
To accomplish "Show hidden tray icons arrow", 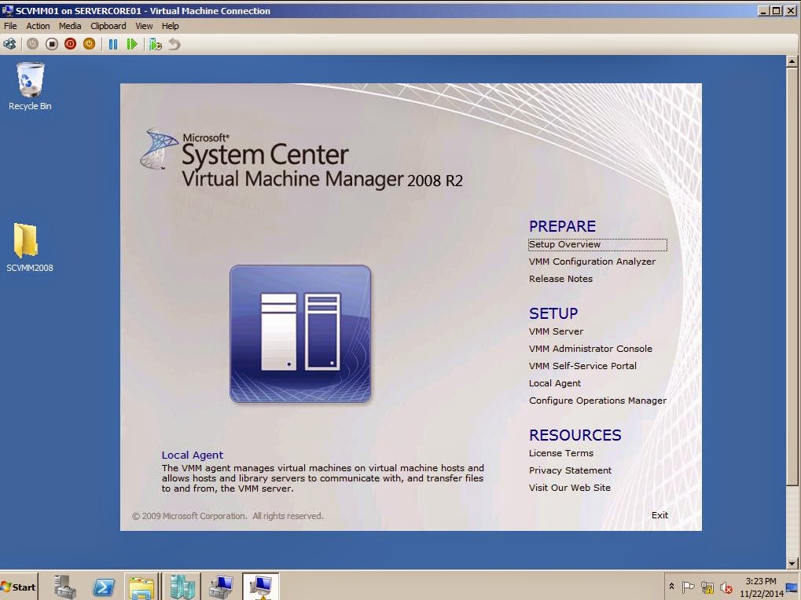I will point(671,587).
